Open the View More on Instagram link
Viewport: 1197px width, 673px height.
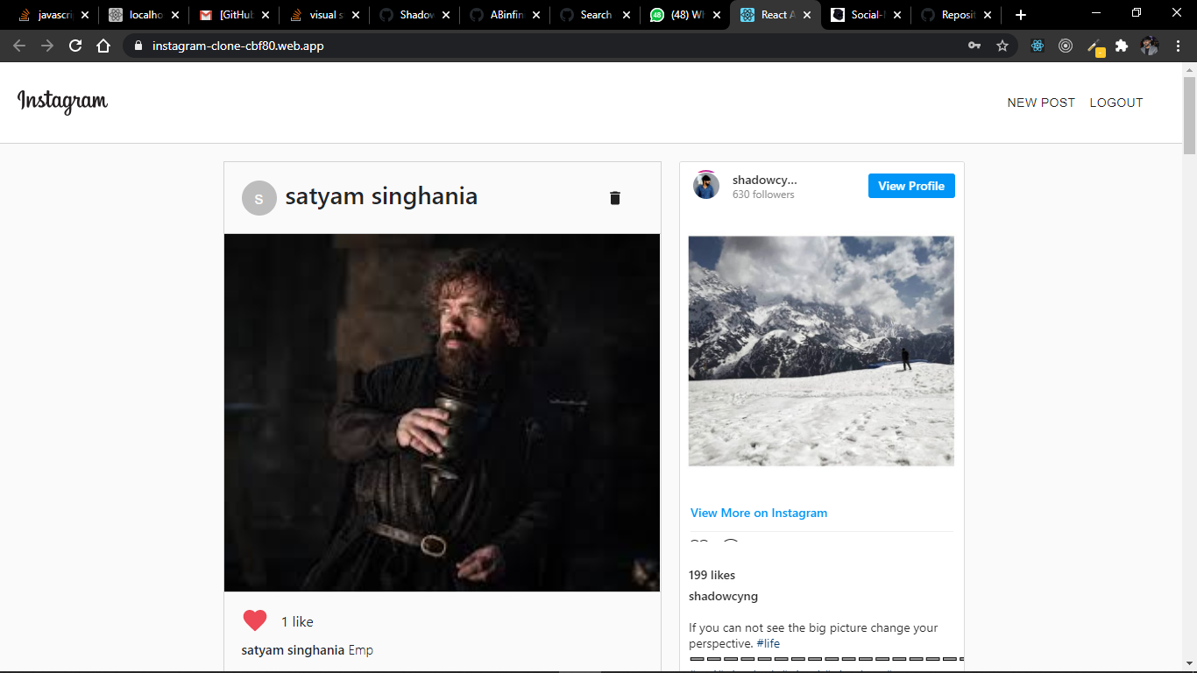click(x=759, y=513)
